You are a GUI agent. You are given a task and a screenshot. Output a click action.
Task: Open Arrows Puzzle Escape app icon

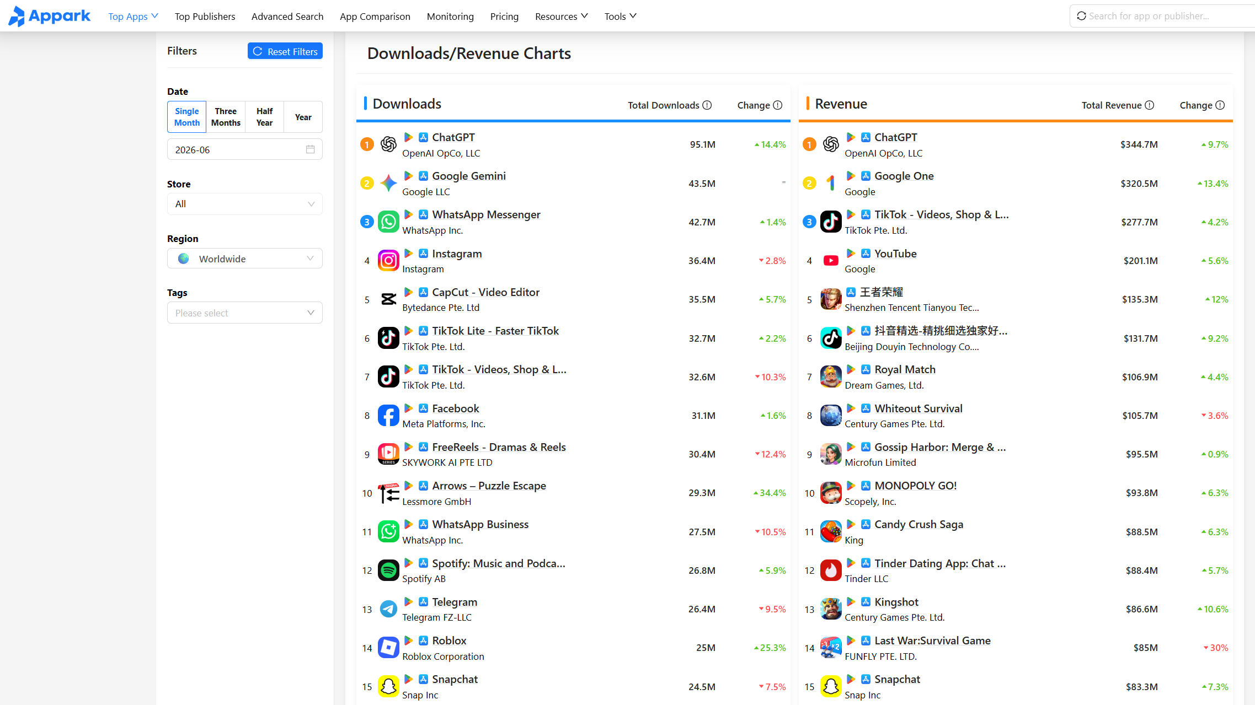388,493
